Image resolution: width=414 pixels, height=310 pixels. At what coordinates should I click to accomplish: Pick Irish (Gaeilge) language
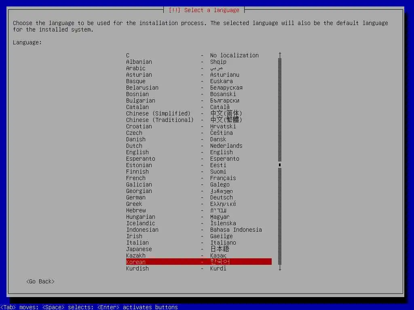click(199, 236)
